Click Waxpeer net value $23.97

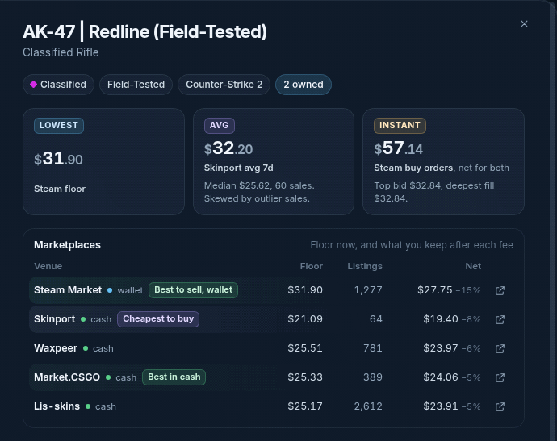pyautogui.click(x=441, y=348)
